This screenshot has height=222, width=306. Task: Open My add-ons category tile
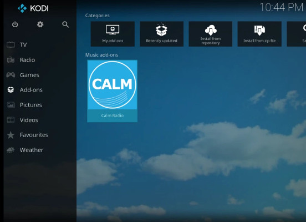[x=113, y=34]
